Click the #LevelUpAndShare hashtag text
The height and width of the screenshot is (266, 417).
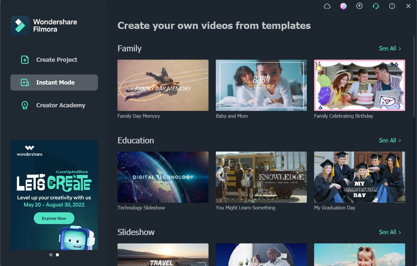pos(72,172)
